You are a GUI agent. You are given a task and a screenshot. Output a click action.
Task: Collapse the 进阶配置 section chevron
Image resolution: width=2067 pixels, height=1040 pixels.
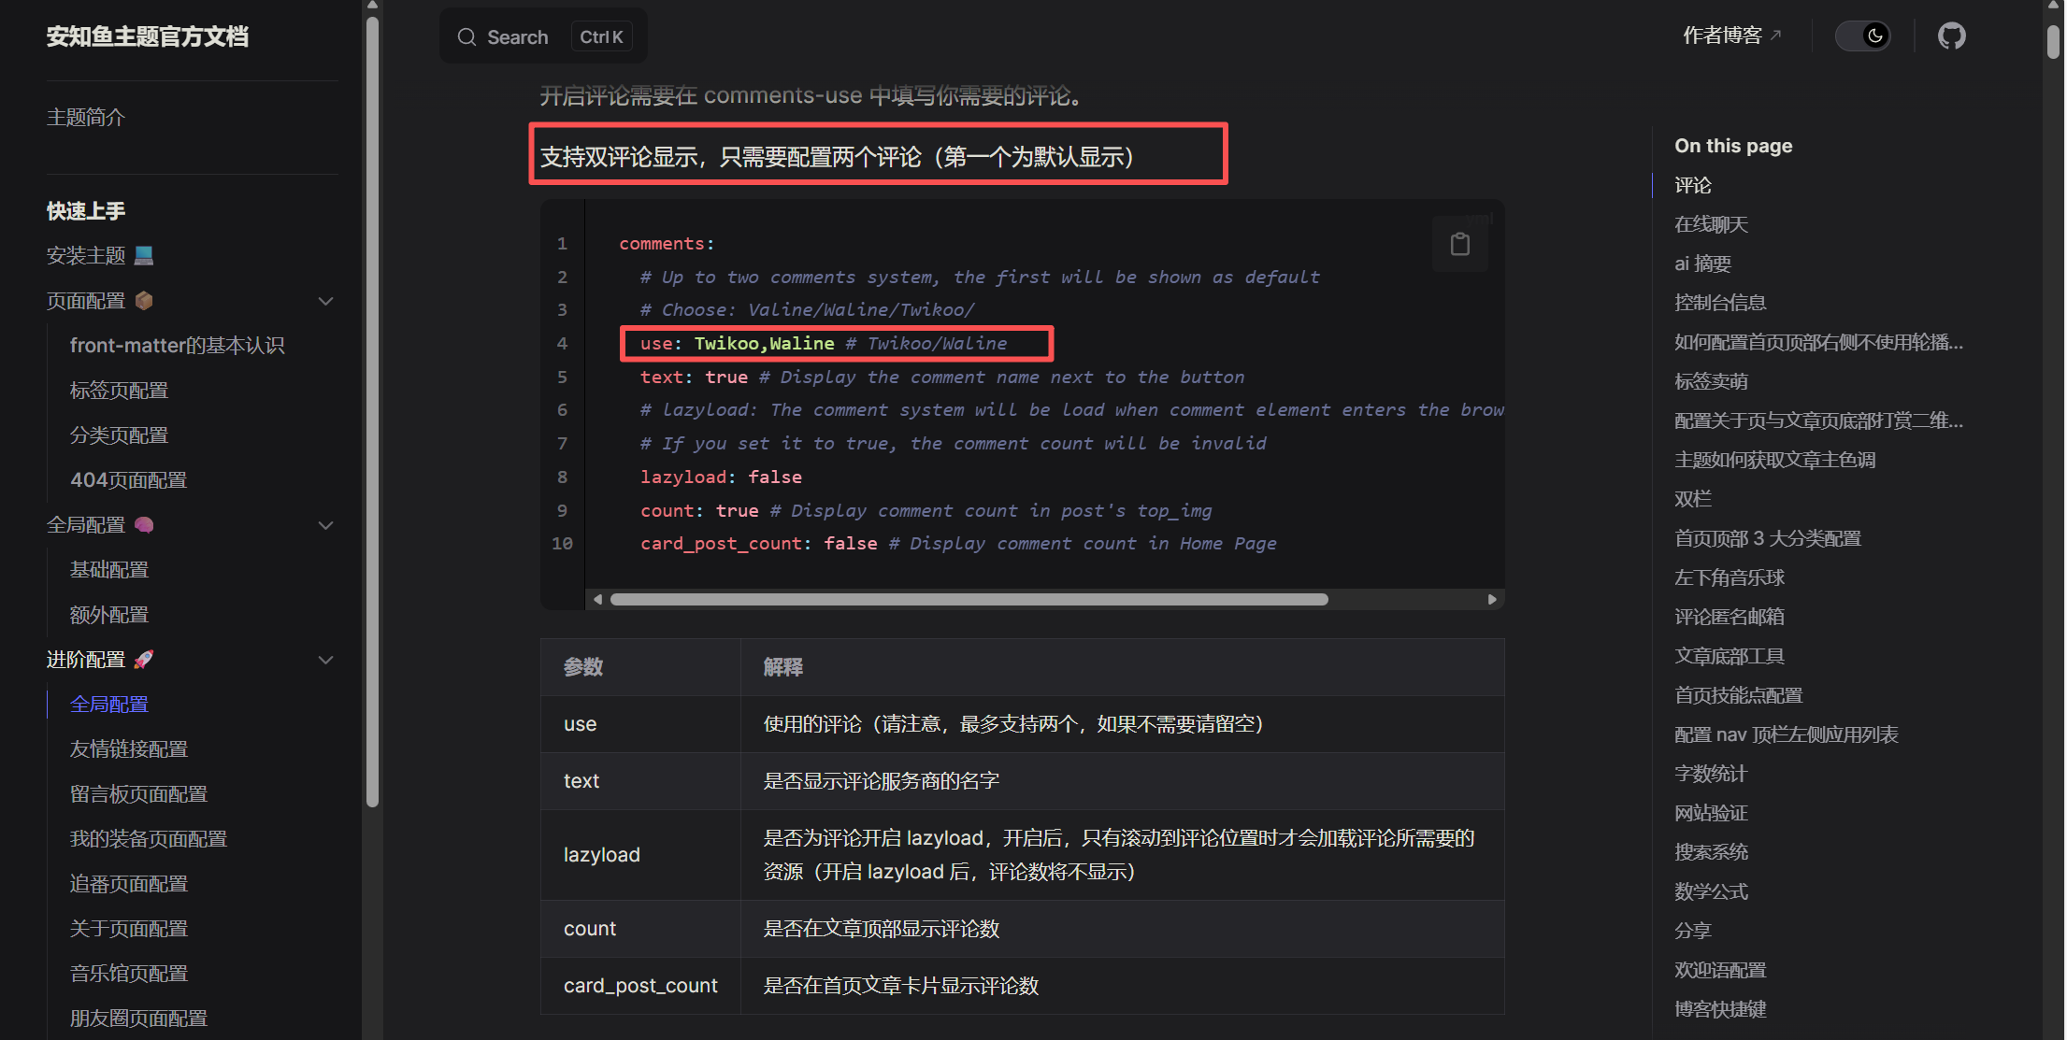pos(325,660)
